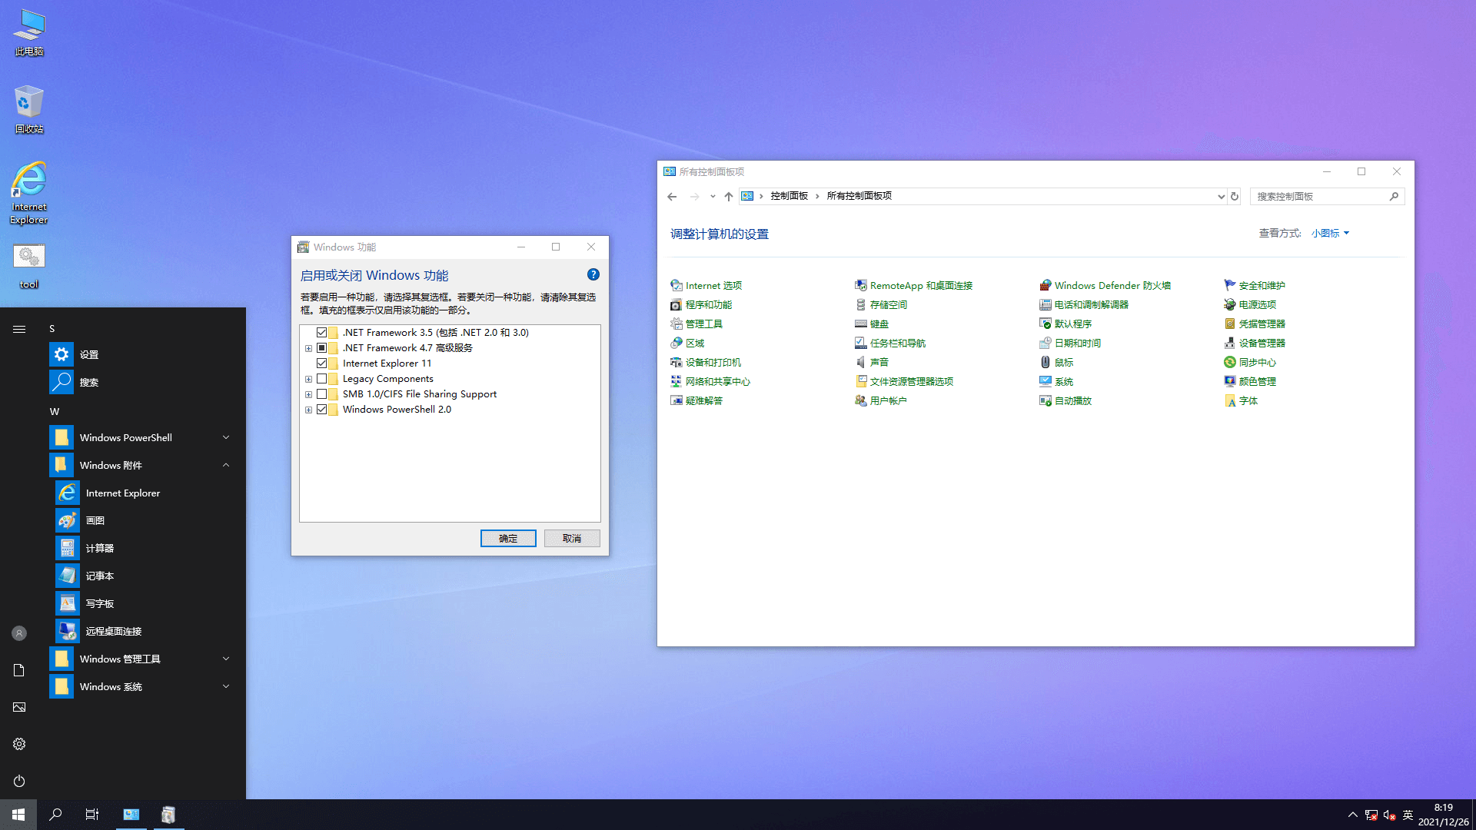Expand the Legacy Components tree node
The image size is (1476, 830).
point(308,379)
